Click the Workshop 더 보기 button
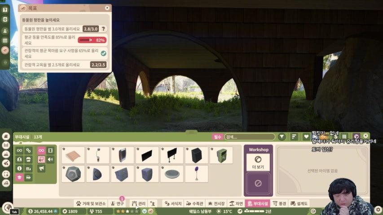Screen dimensions: 383x215 (258, 162)
